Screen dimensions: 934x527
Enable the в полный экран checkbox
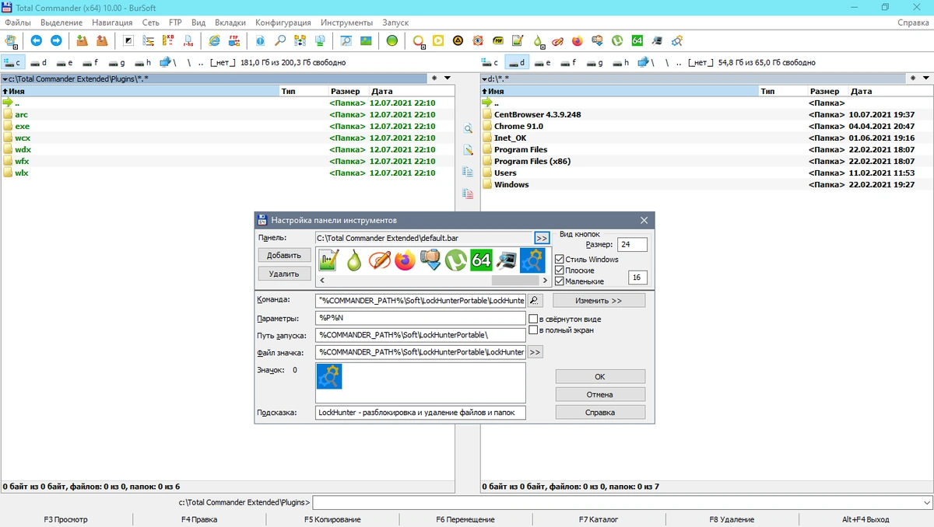tap(533, 330)
